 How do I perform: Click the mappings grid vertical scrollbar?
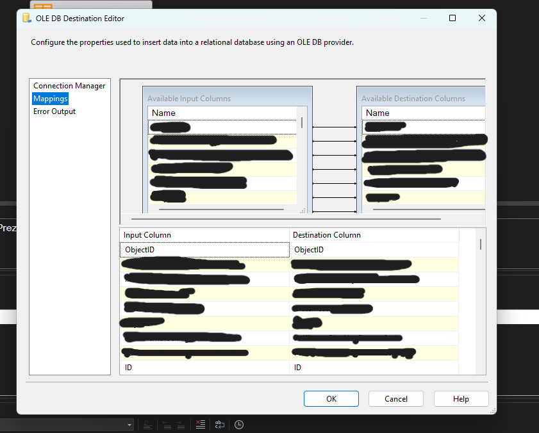(481, 244)
